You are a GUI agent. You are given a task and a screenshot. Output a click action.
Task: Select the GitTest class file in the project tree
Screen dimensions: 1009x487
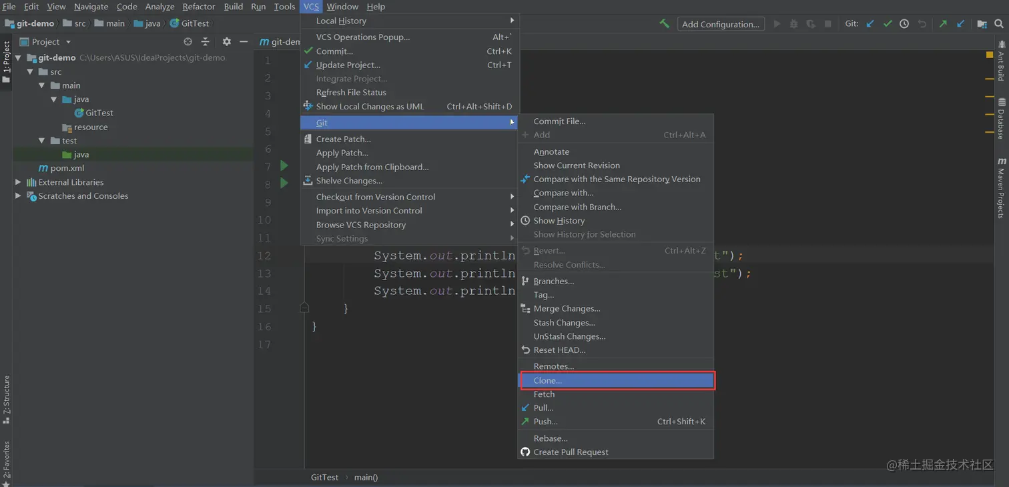point(93,113)
